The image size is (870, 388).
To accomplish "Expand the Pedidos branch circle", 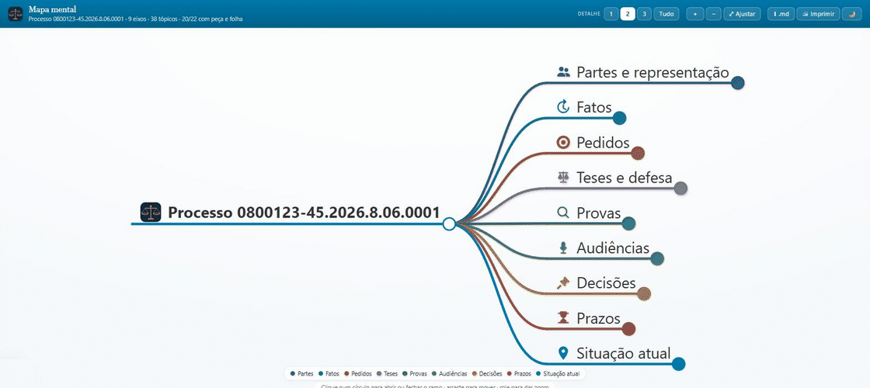I will point(638,153).
